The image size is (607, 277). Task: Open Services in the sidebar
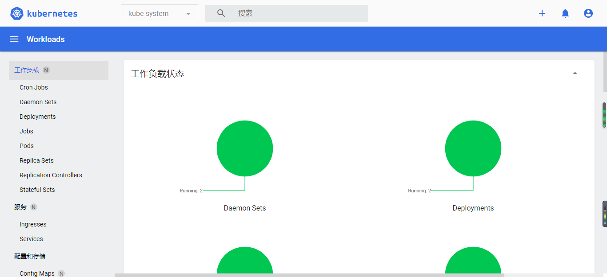point(31,239)
